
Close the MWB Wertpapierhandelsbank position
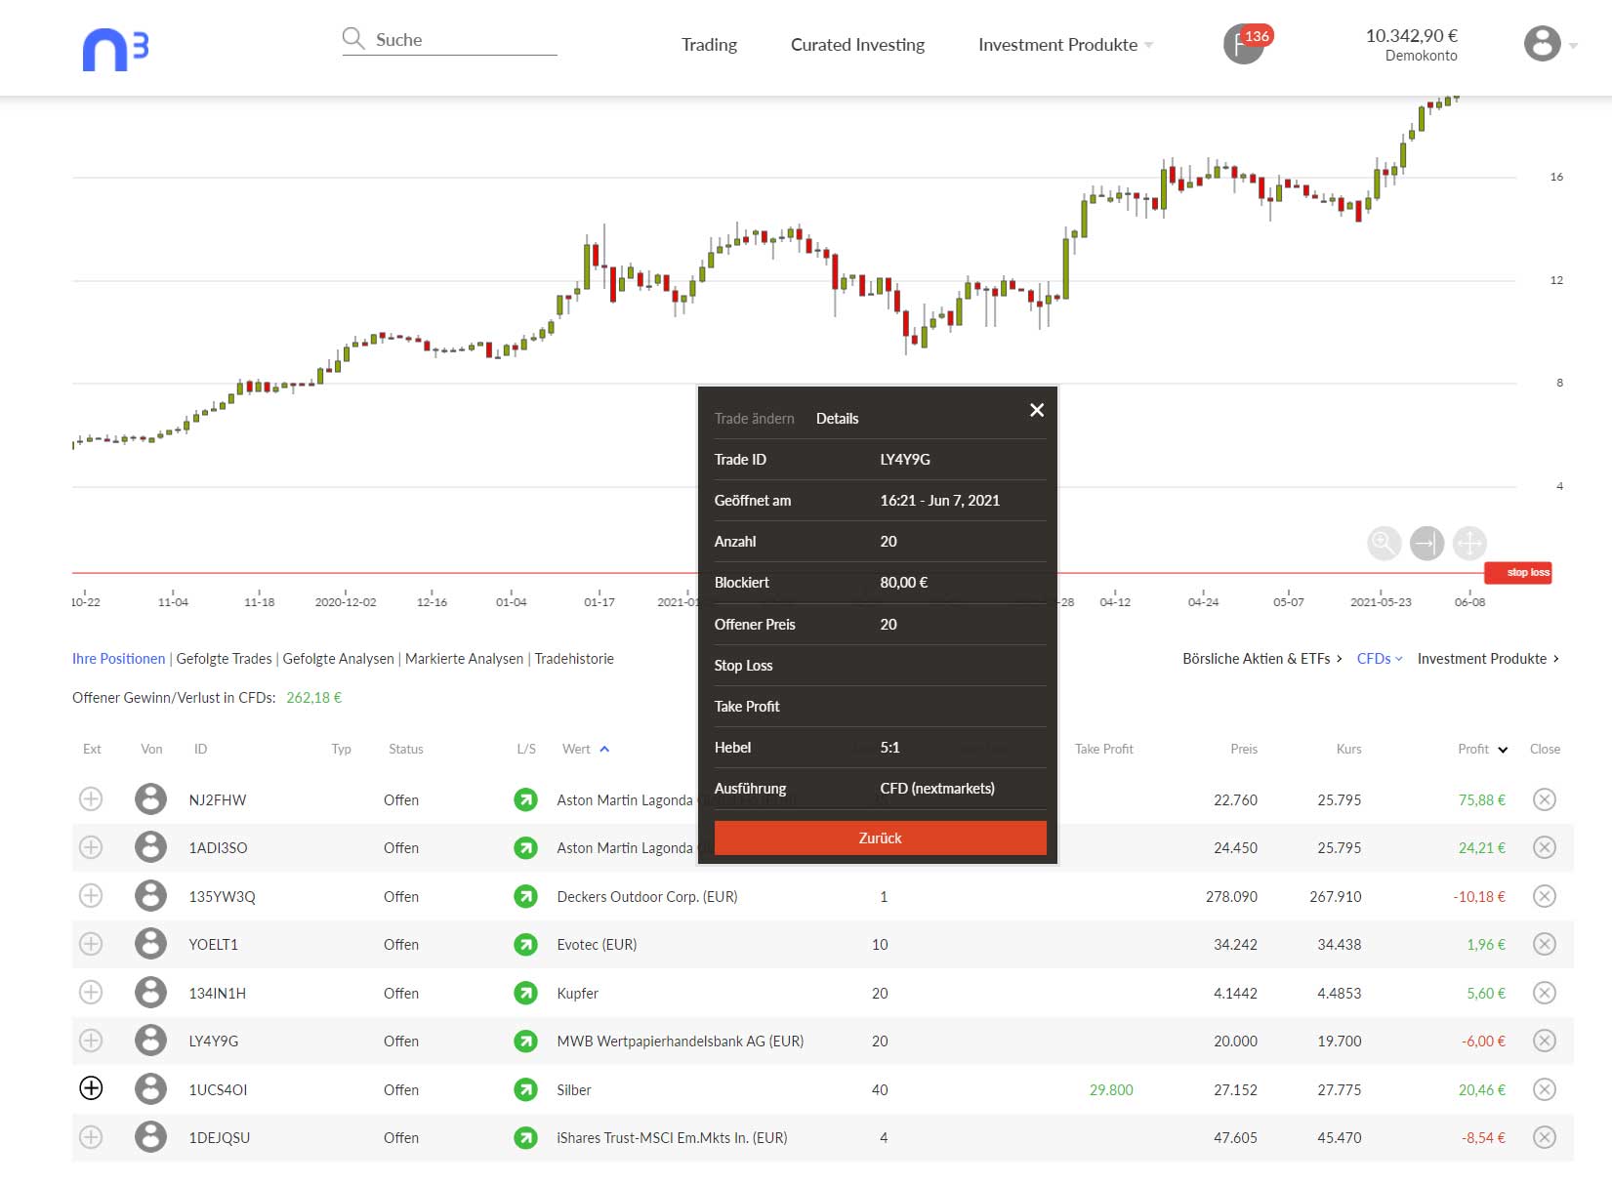click(x=1544, y=1041)
